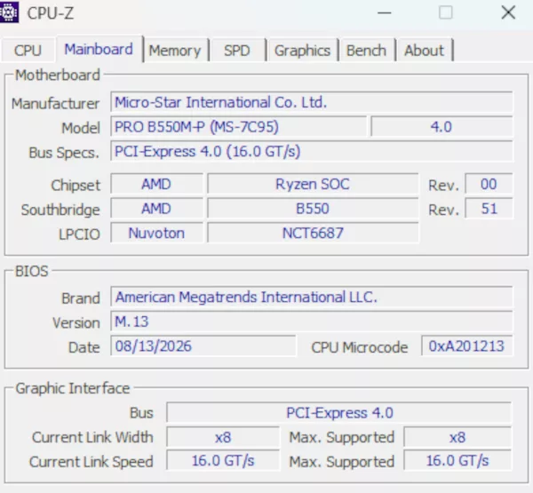Open the Bench tab
This screenshot has width=533, height=493.
tap(366, 51)
